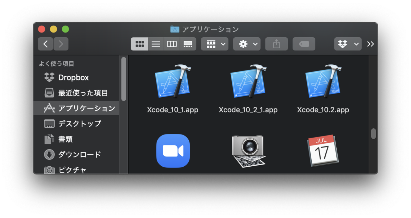Click the Xcode_10_1.app file name
Viewport: 411px width, 218px height.
coord(173,110)
